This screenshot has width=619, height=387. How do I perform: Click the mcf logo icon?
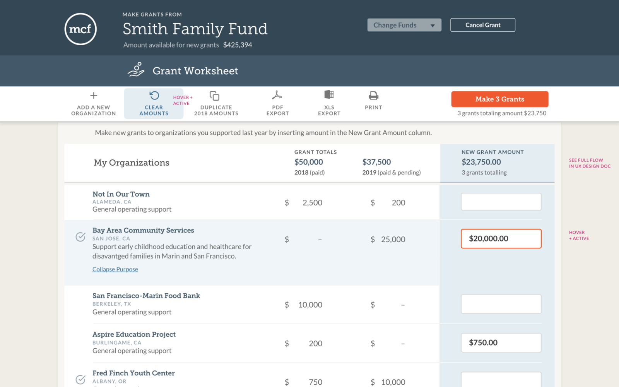pos(80,29)
